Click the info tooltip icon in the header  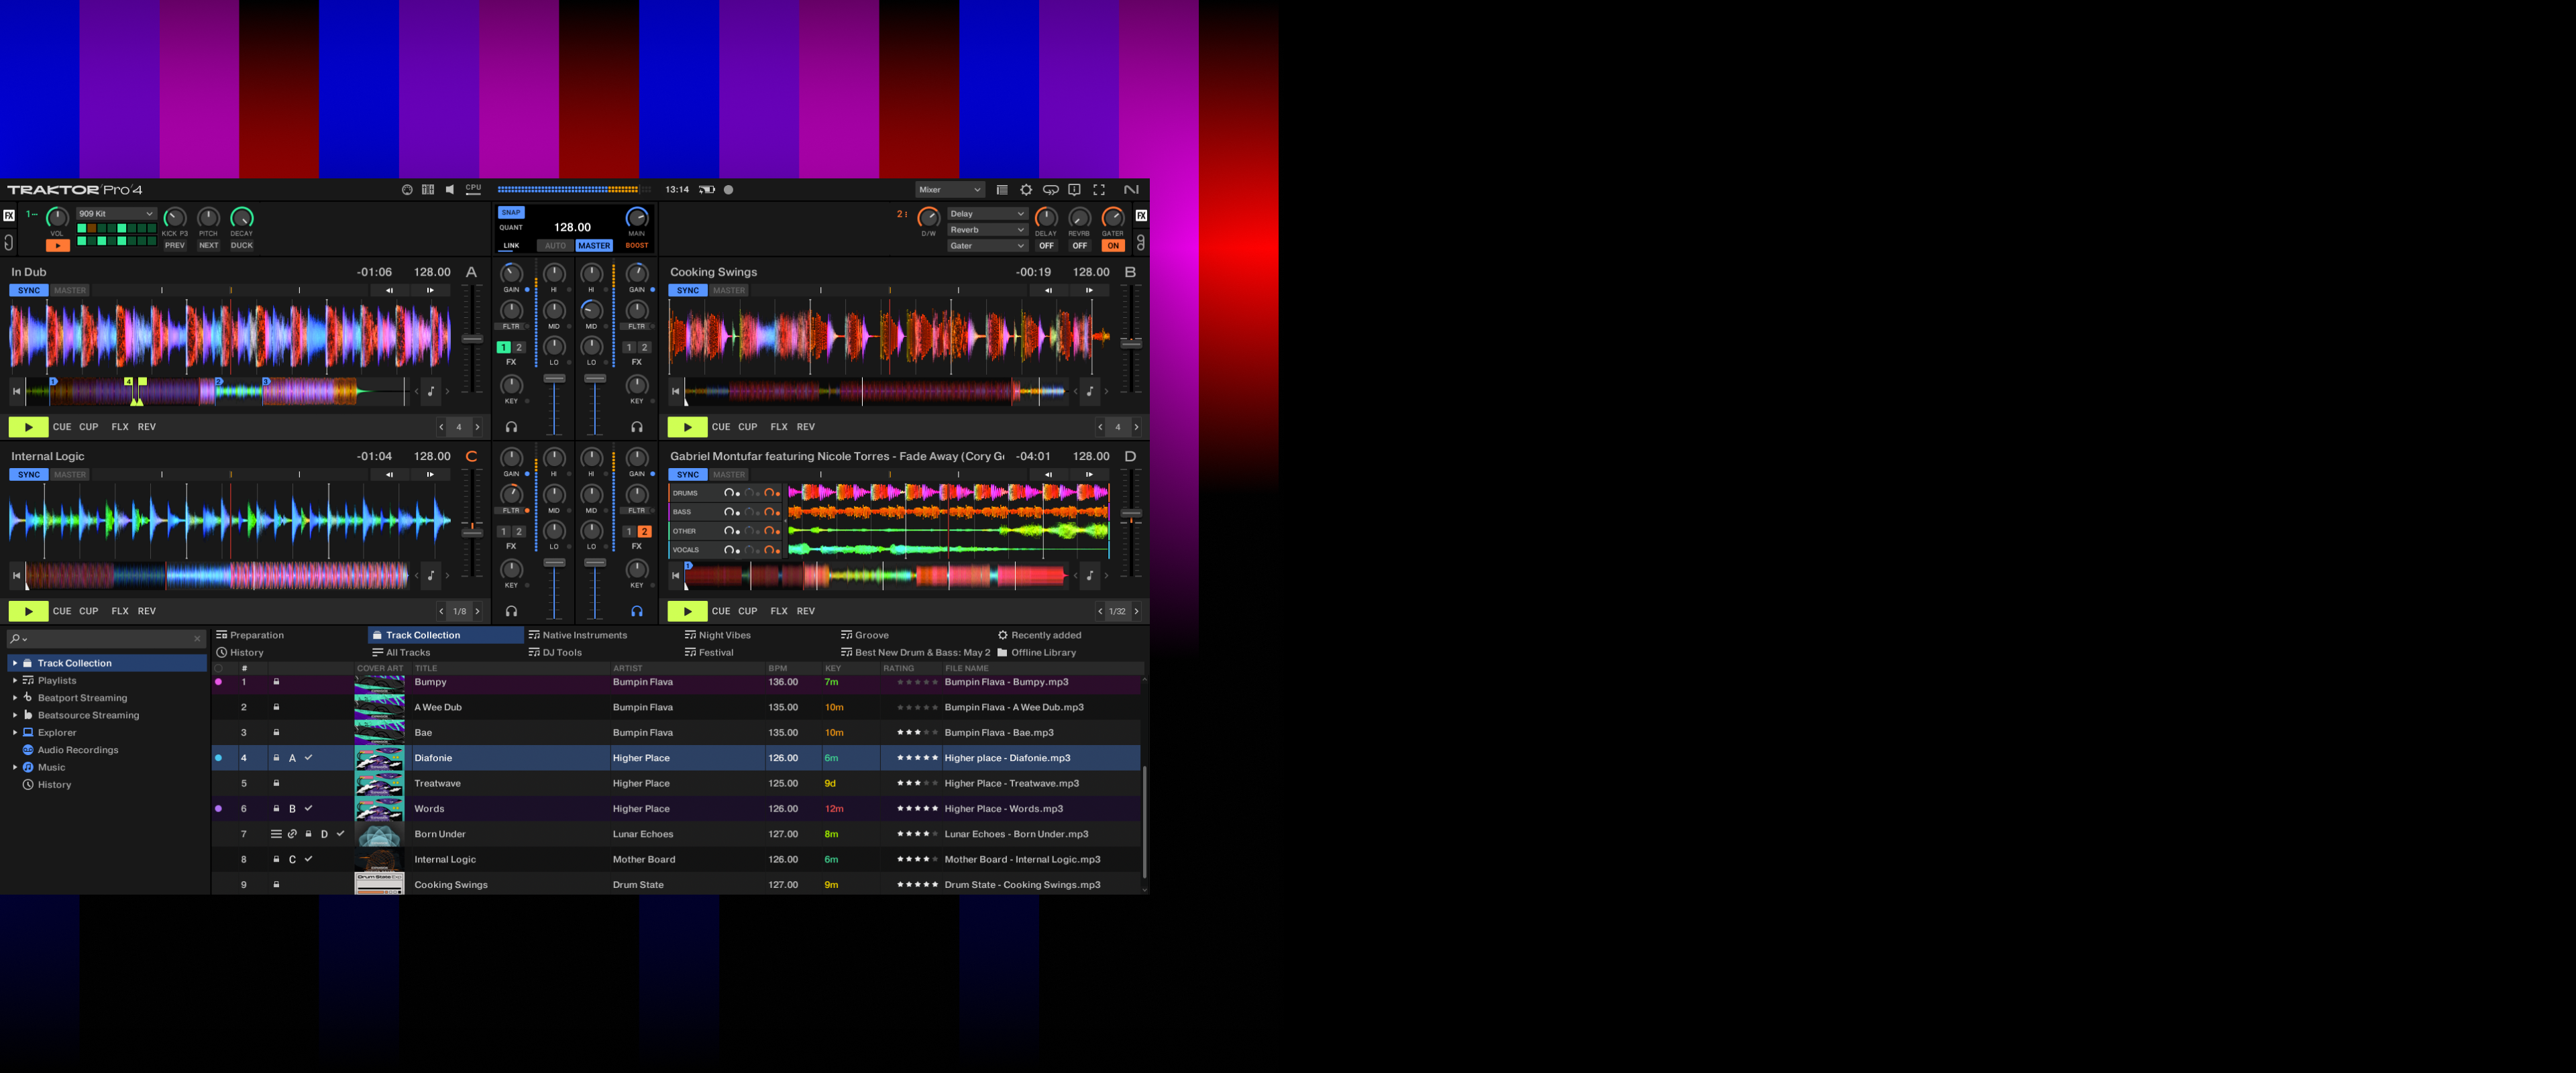1074,190
